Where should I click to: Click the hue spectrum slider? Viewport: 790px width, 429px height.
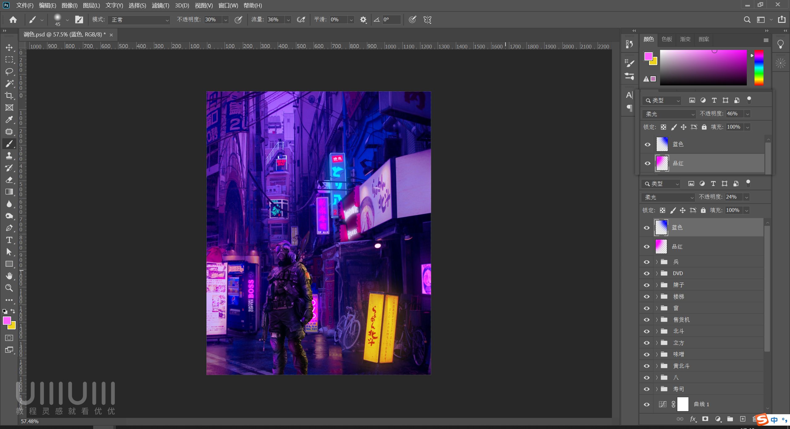click(759, 68)
